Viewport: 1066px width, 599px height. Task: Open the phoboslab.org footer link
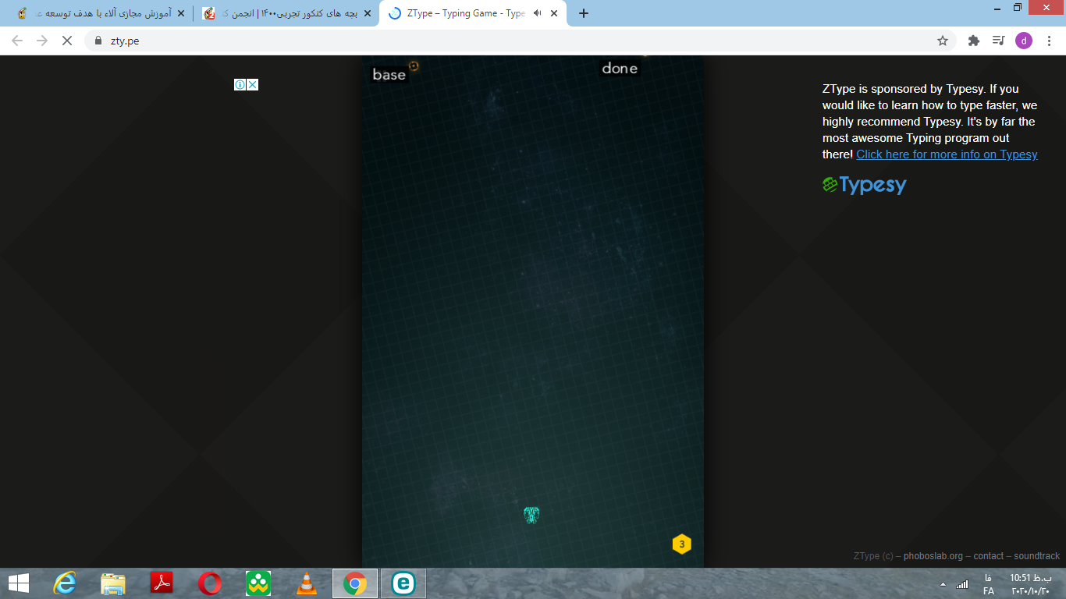click(933, 556)
